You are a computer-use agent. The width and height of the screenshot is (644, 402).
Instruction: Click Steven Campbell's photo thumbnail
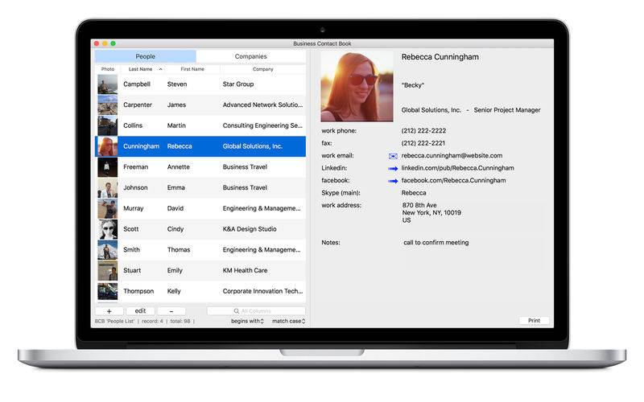tap(108, 84)
